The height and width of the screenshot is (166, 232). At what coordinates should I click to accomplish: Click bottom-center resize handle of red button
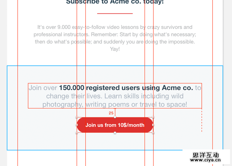[x=115, y=133]
